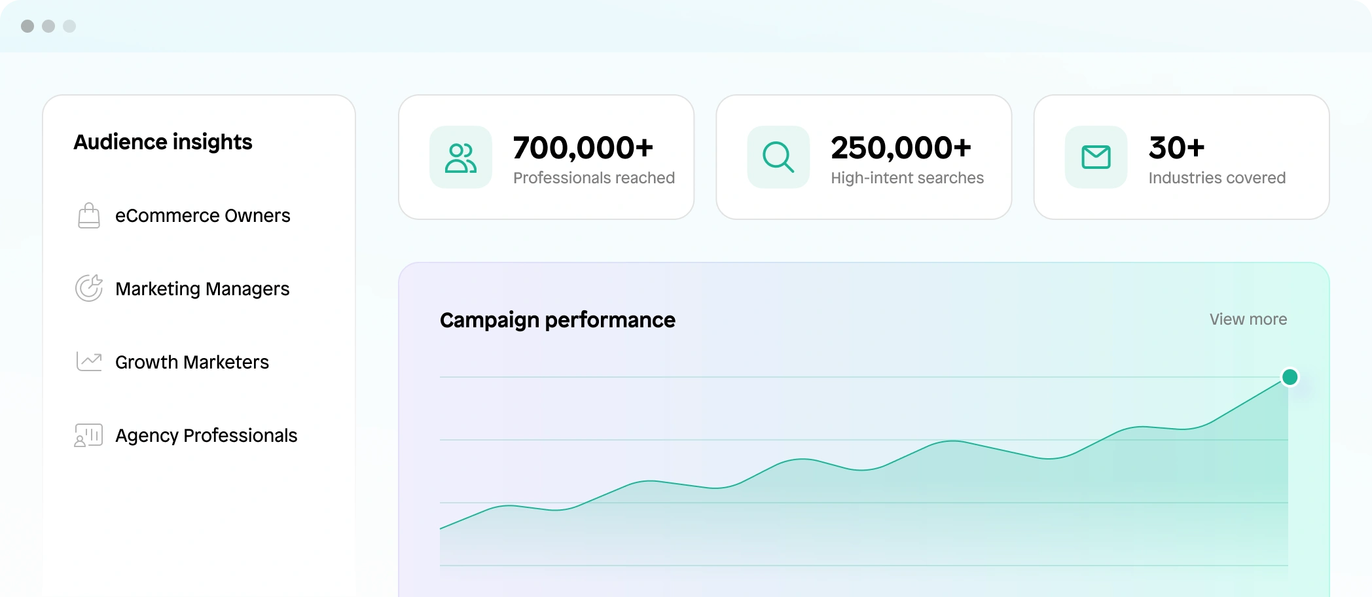Screen dimensions: 1372x597
Task: Open View more for Campaign performance
Action: click(x=1248, y=319)
